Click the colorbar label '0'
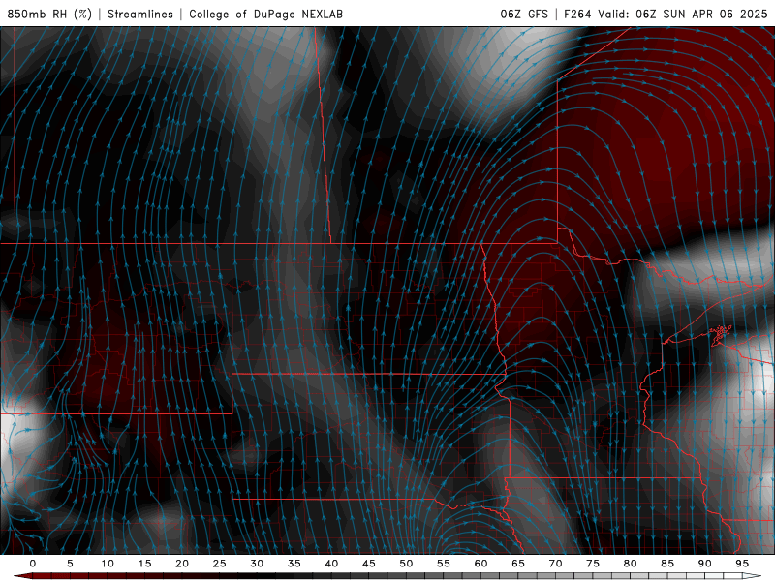The width and height of the screenshot is (775, 581). (x=33, y=564)
